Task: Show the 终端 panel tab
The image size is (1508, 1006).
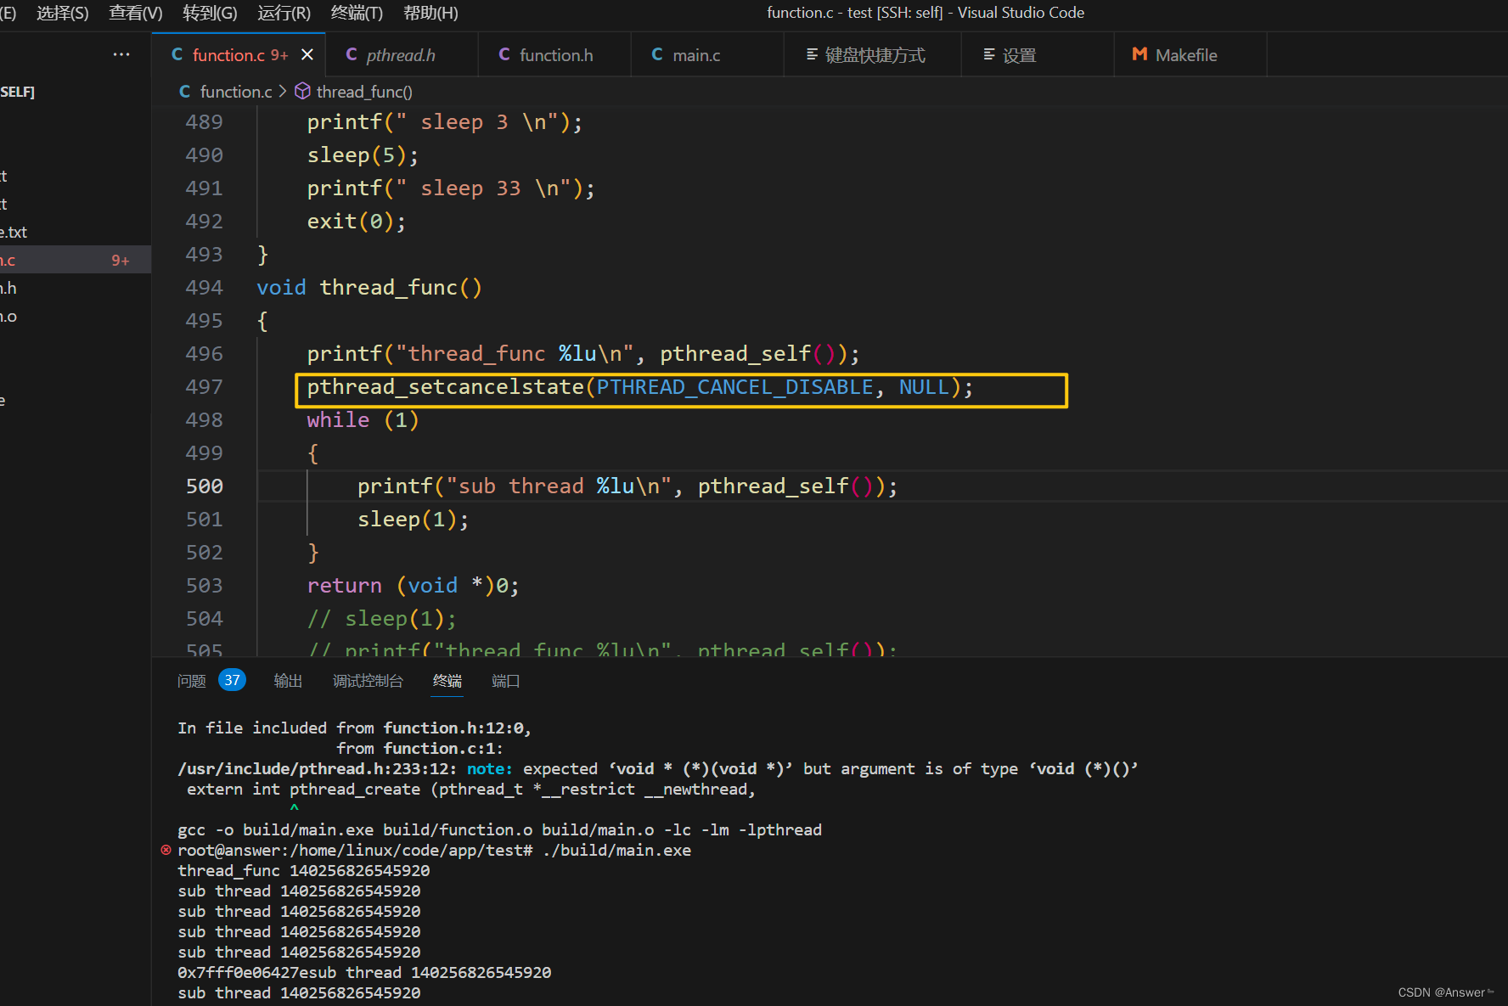Action: 447,681
